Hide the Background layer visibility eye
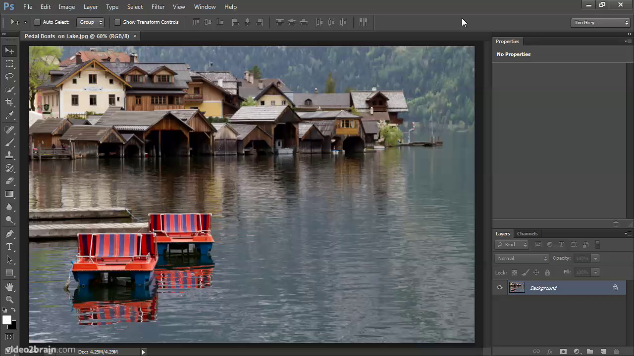This screenshot has height=356, width=634. coord(500,288)
